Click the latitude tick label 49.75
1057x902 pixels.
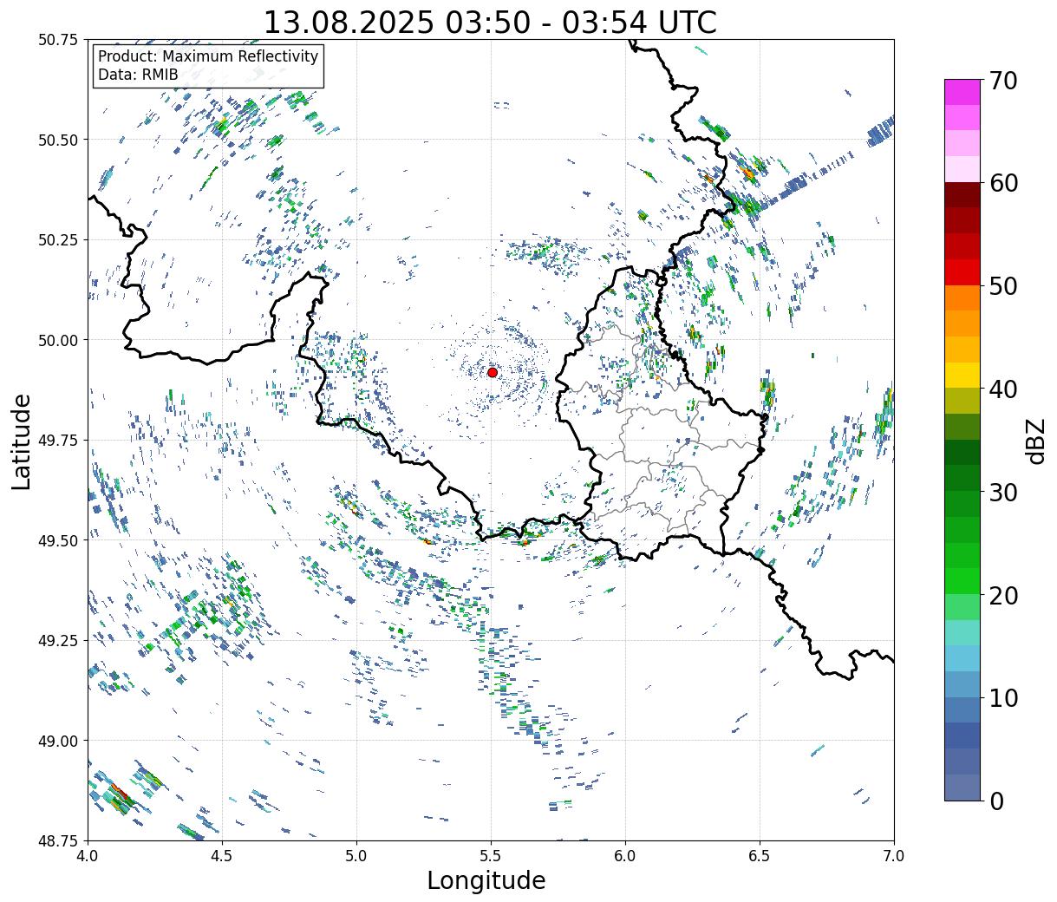tap(59, 441)
